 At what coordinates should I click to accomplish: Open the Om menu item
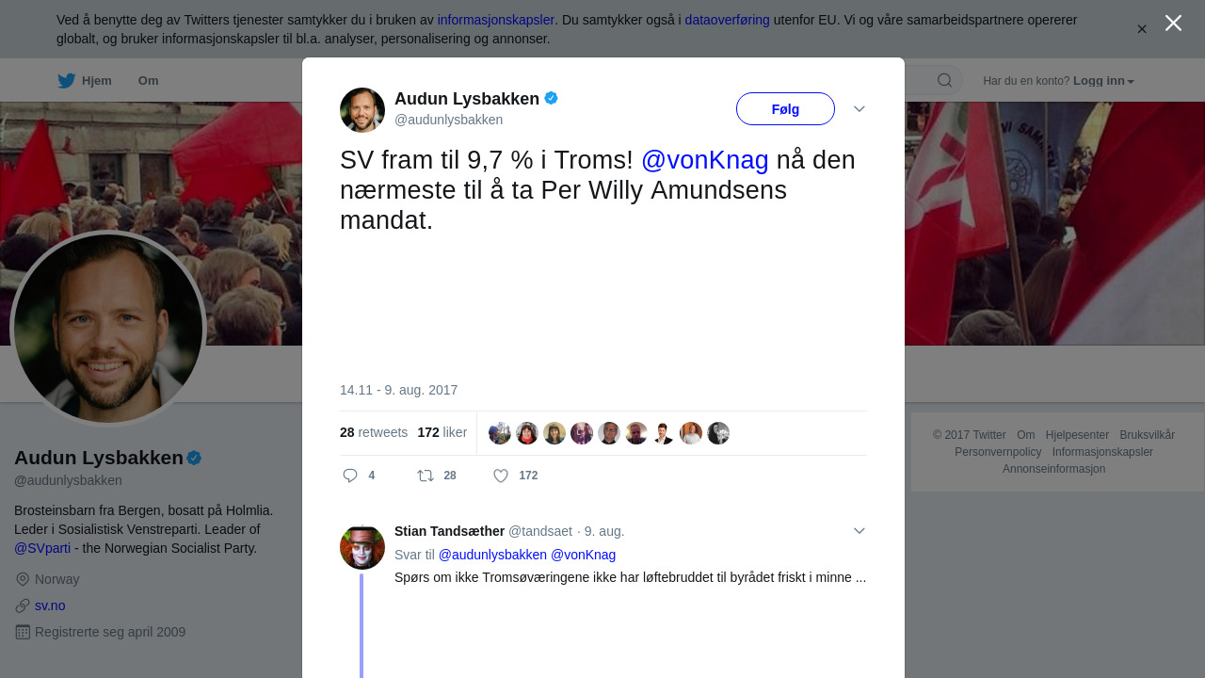tap(148, 81)
